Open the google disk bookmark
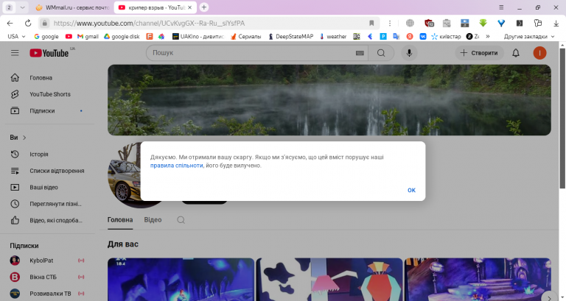The width and height of the screenshot is (566, 301). (122, 36)
